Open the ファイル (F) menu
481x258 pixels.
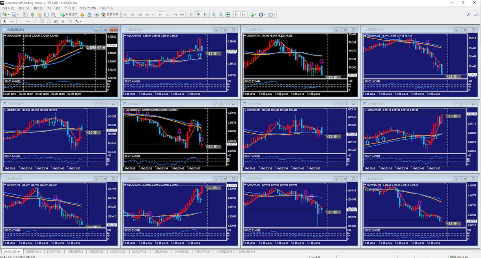click(8, 8)
